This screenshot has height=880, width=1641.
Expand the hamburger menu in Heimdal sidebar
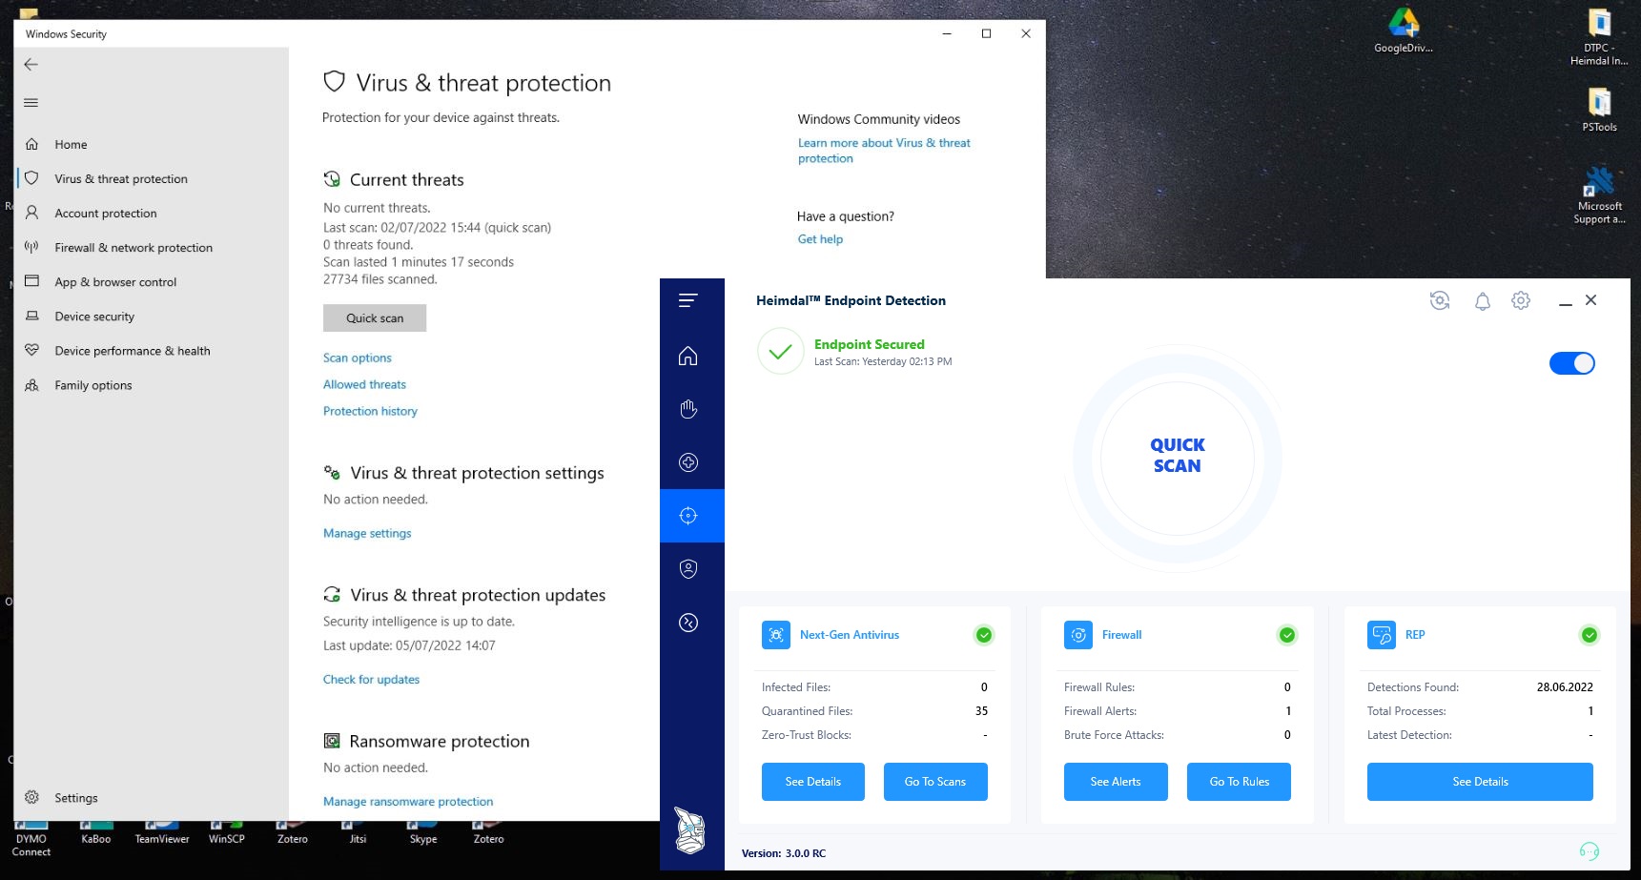pos(687,299)
